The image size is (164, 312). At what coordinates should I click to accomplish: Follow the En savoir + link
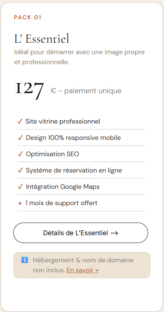pos(83,270)
